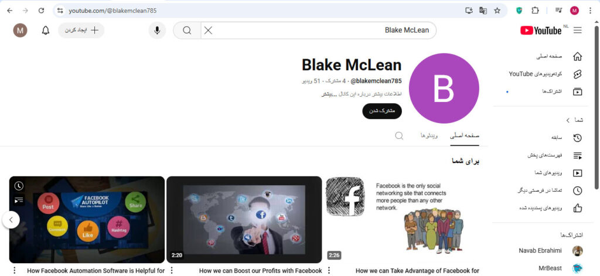Open the Chrome profile avatar M
The width and height of the screenshot is (600, 276).
[574, 11]
